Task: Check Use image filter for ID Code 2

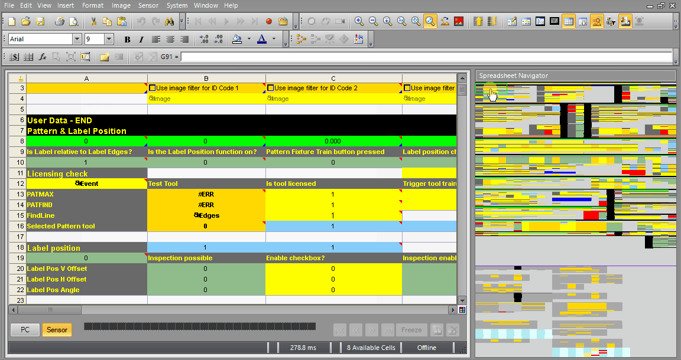Action: (x=271, y=88)
